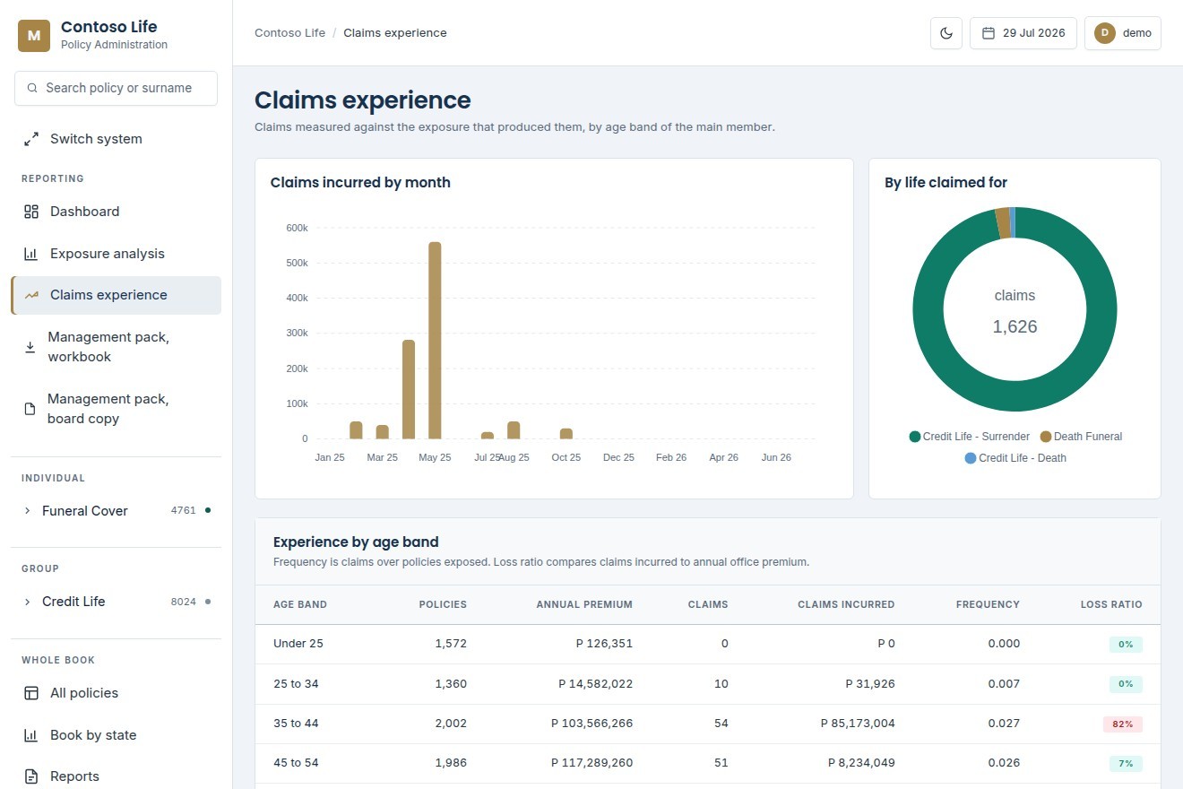Click the POLICIES column header
Viewport: 1183px width, 789px height.
coord(443,604)
